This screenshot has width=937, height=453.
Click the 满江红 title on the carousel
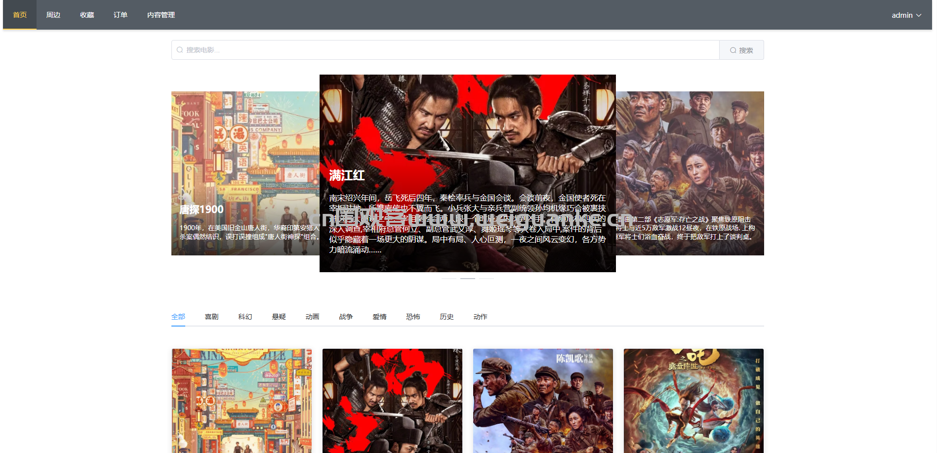[x=347, y=175]
